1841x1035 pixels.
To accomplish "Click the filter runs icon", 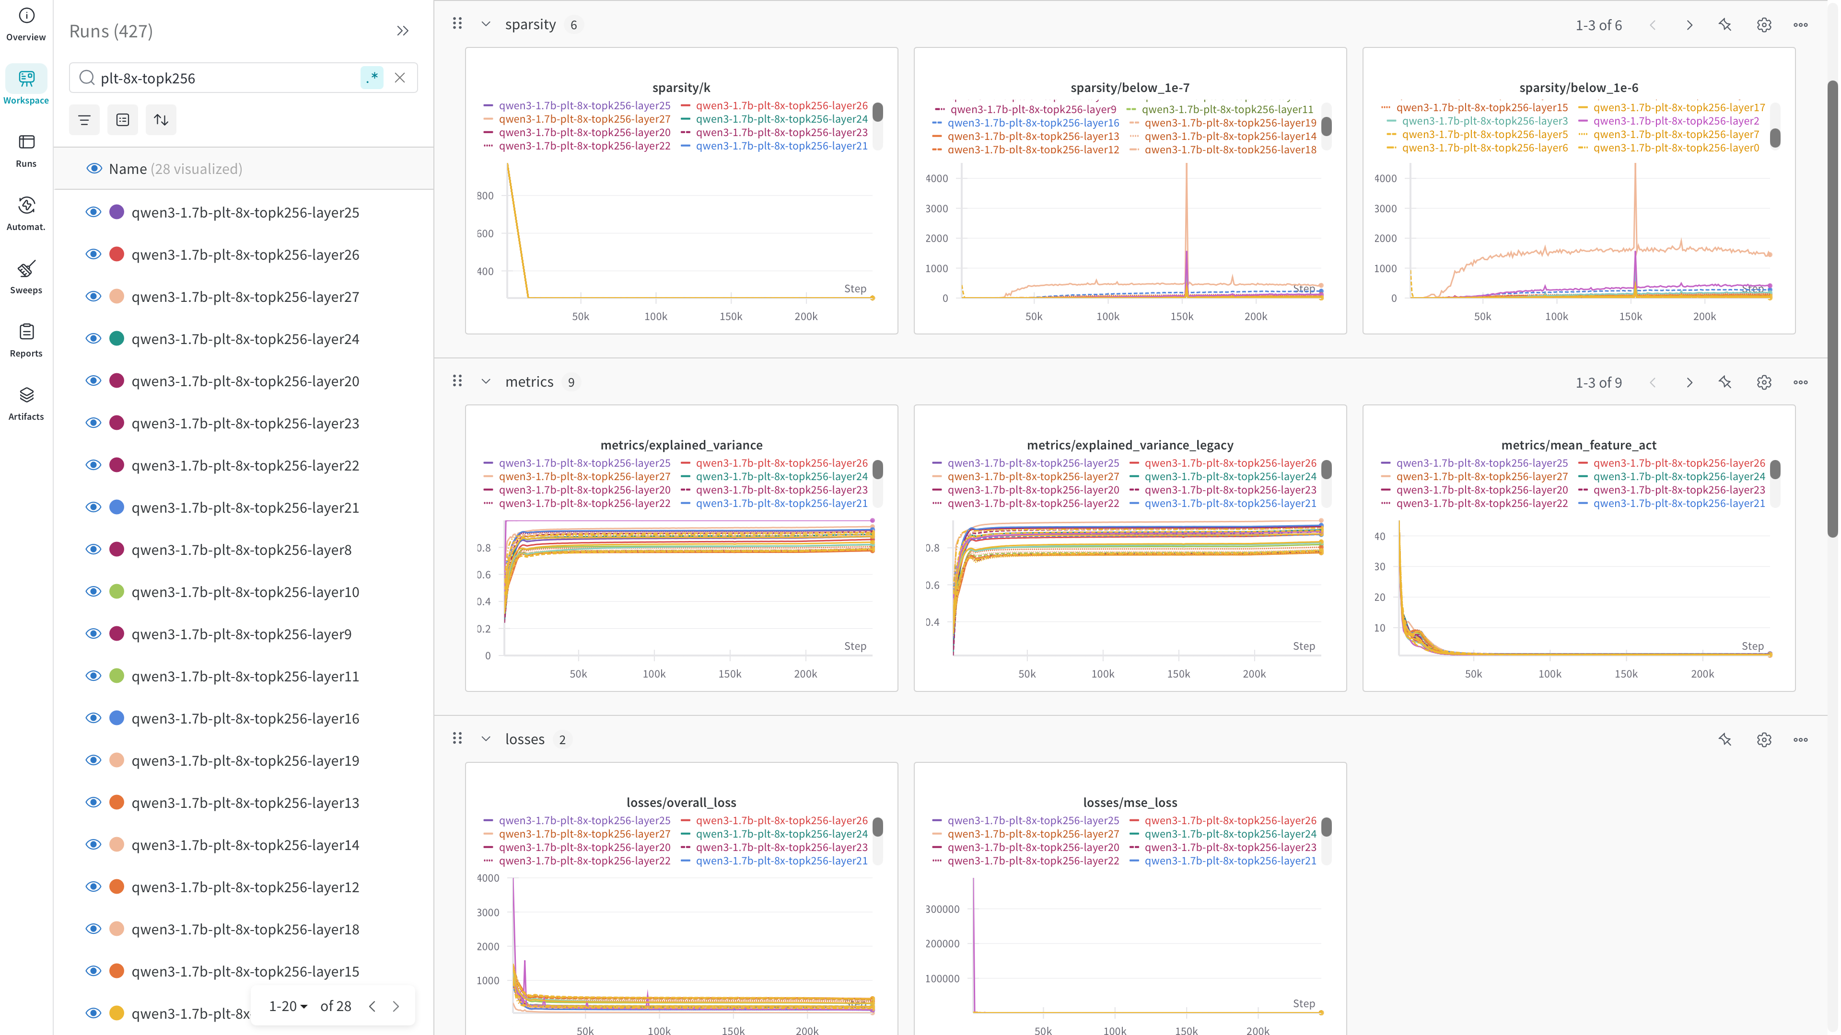I will coord(84,120).
